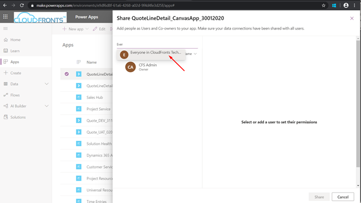Image resolution: width=361 pixels, height=203 pixels.
Task: Click the Project Service app icon
Action: [x=79, y=109]
